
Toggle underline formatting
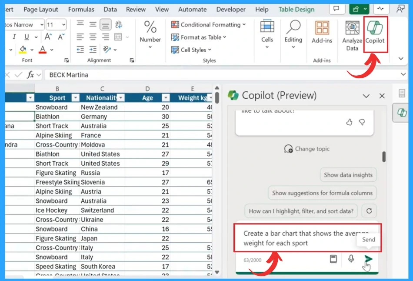point(27,37)
